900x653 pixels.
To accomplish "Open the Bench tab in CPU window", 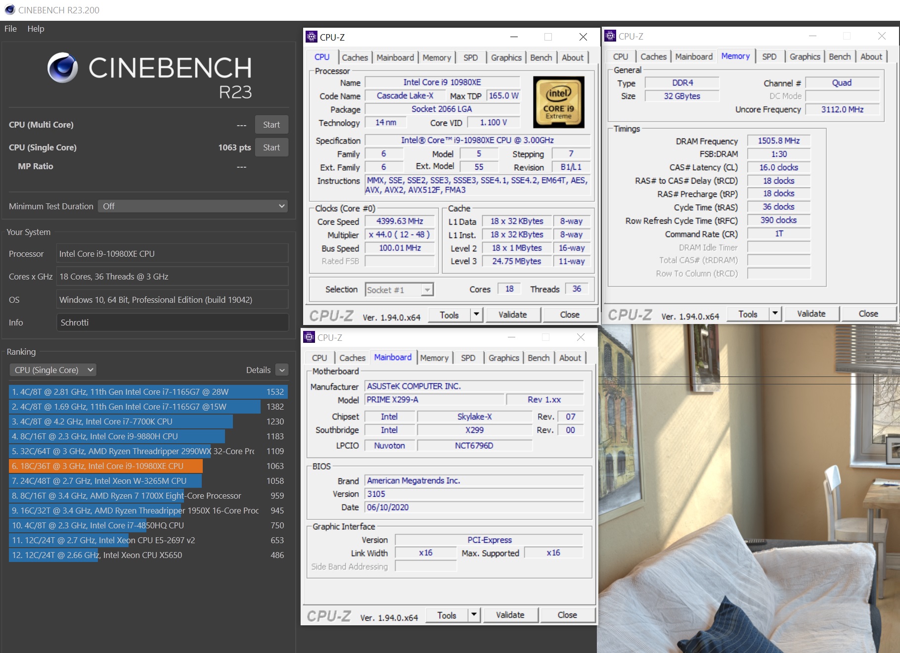I will 541,57.
